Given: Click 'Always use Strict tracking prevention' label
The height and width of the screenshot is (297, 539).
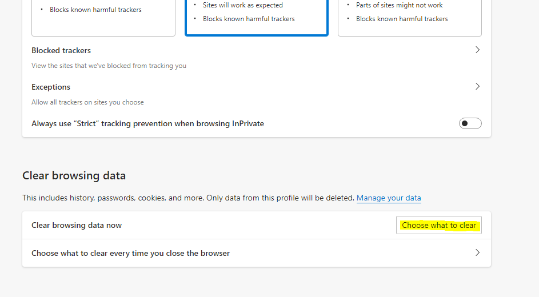Looking at the screenshot, I should tap(148, 123).
